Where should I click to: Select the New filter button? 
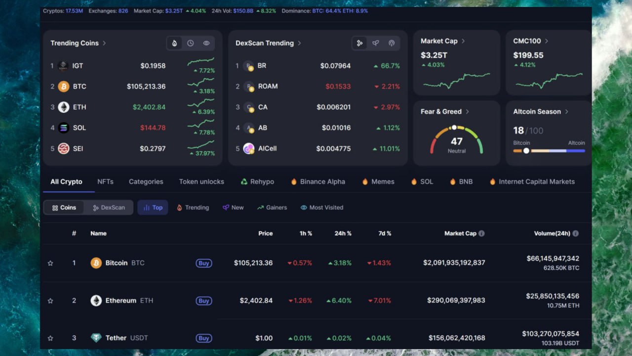pos(233,208)
